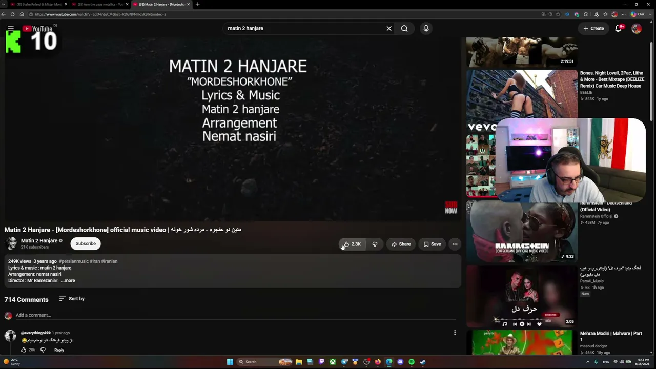Screen dimensions: 656x369
Task: Save the video to a playlist
Action: (x=432, y=244)
